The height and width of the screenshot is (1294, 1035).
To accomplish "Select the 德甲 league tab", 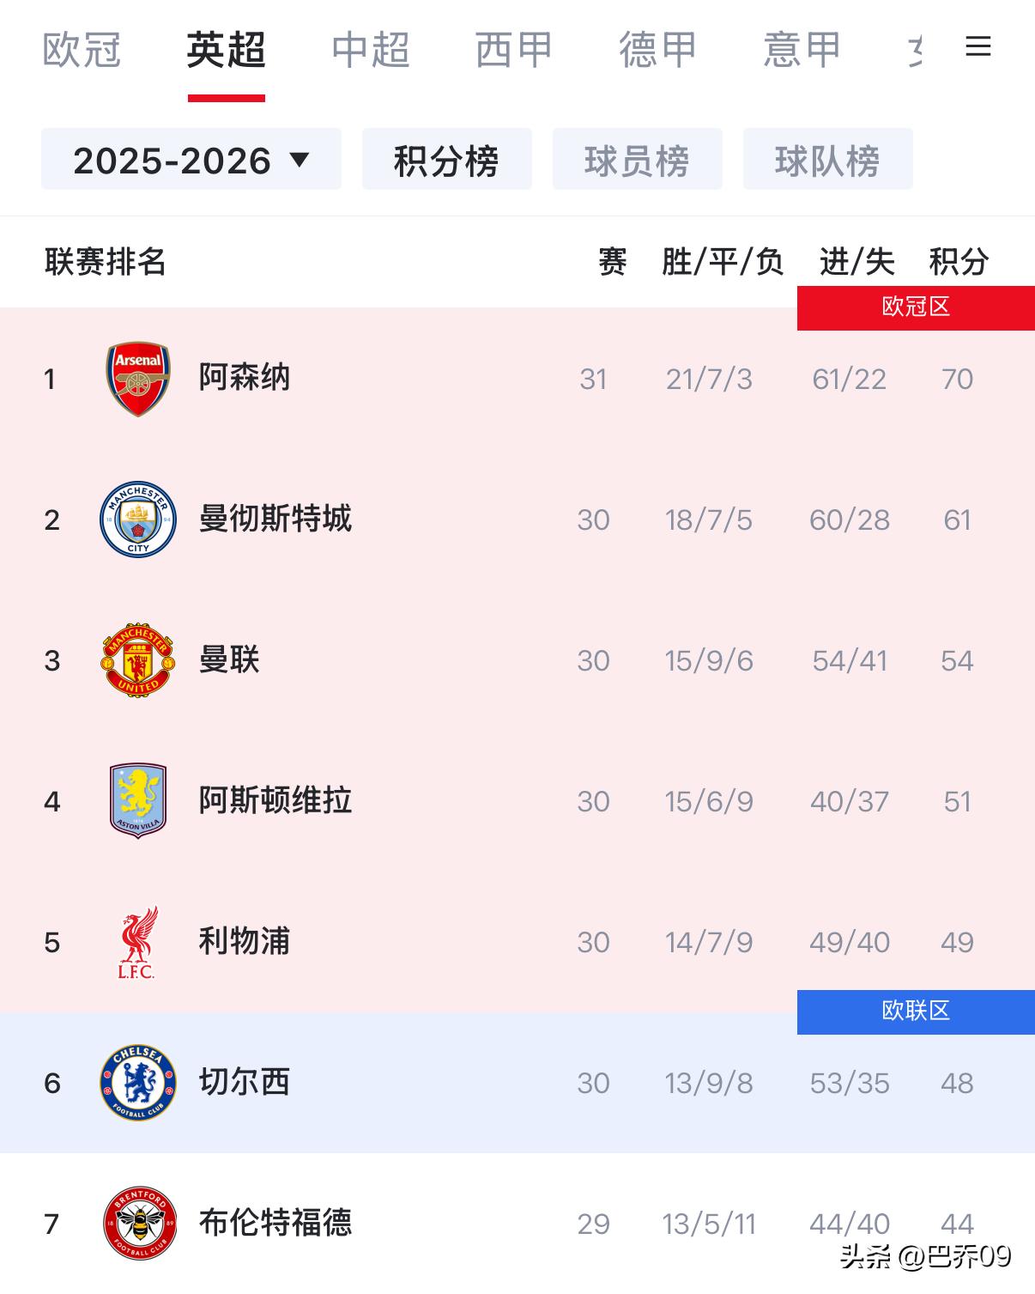I will [657, 50].
